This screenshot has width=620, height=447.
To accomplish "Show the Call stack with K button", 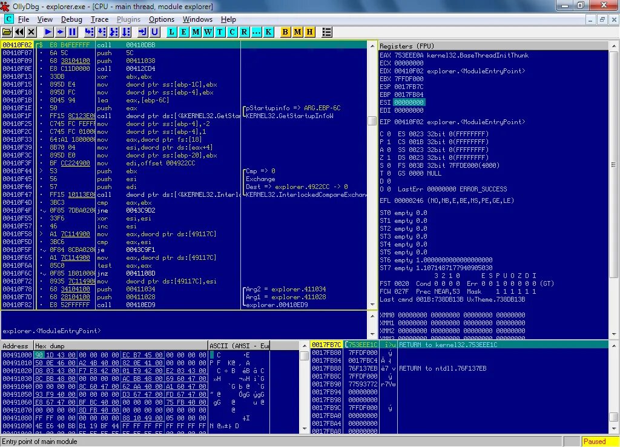I will [x=269, y=32].
